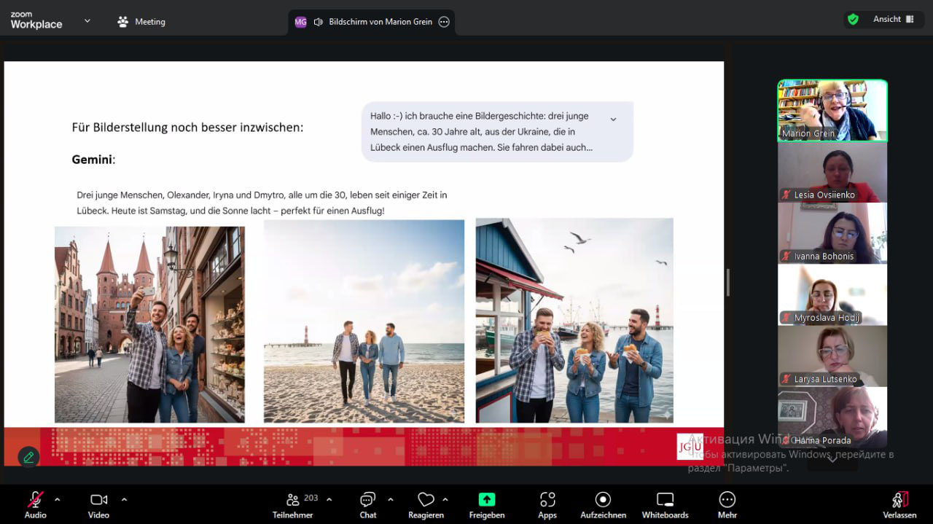The width and height of the screenshot is (933, 524).
Task: Switch to the Meeting tab
Action: pyautogui.click(x=142, y=22)
